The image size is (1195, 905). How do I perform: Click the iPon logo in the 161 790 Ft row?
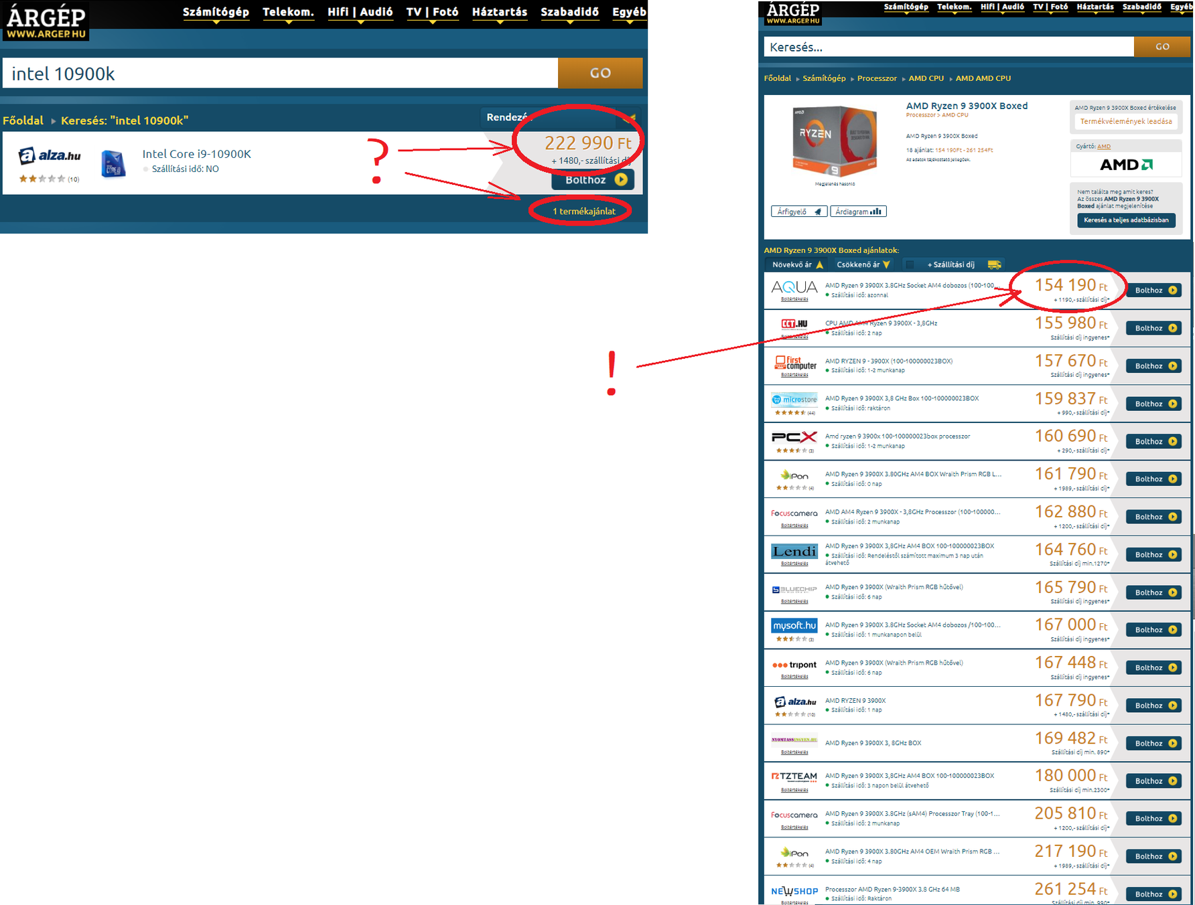[x=794, y=475]
